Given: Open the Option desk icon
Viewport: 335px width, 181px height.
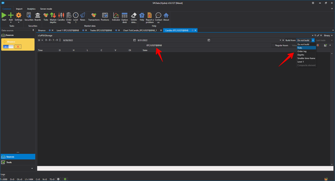Looking at the screenshot, I should point(124,16).
